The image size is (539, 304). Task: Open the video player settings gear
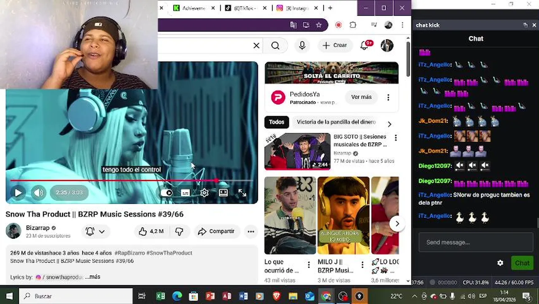[x=204, y=193]
